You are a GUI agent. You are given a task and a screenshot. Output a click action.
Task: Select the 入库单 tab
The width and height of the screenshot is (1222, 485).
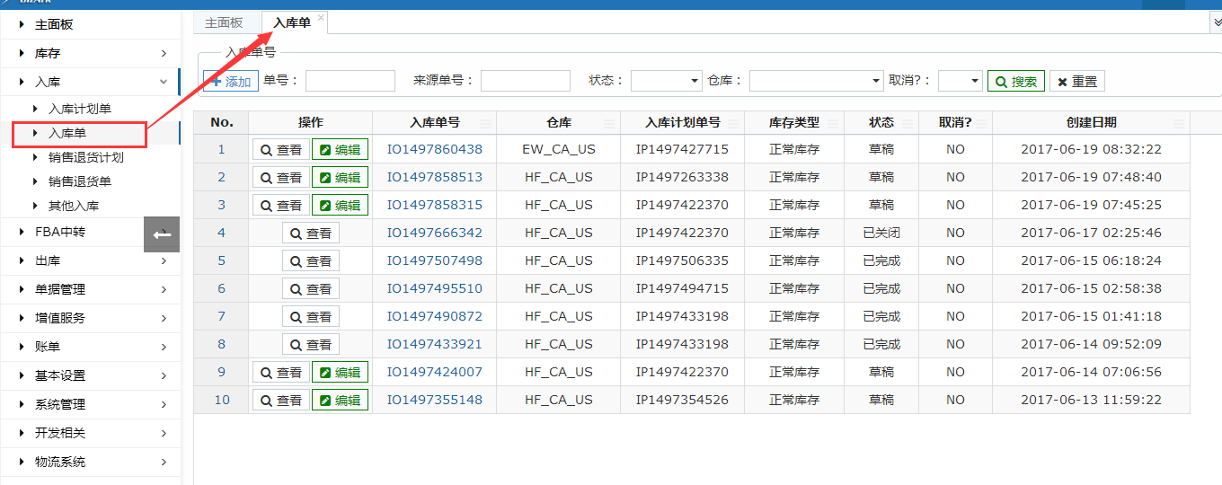pyautogui.click(x=292, y=22)
